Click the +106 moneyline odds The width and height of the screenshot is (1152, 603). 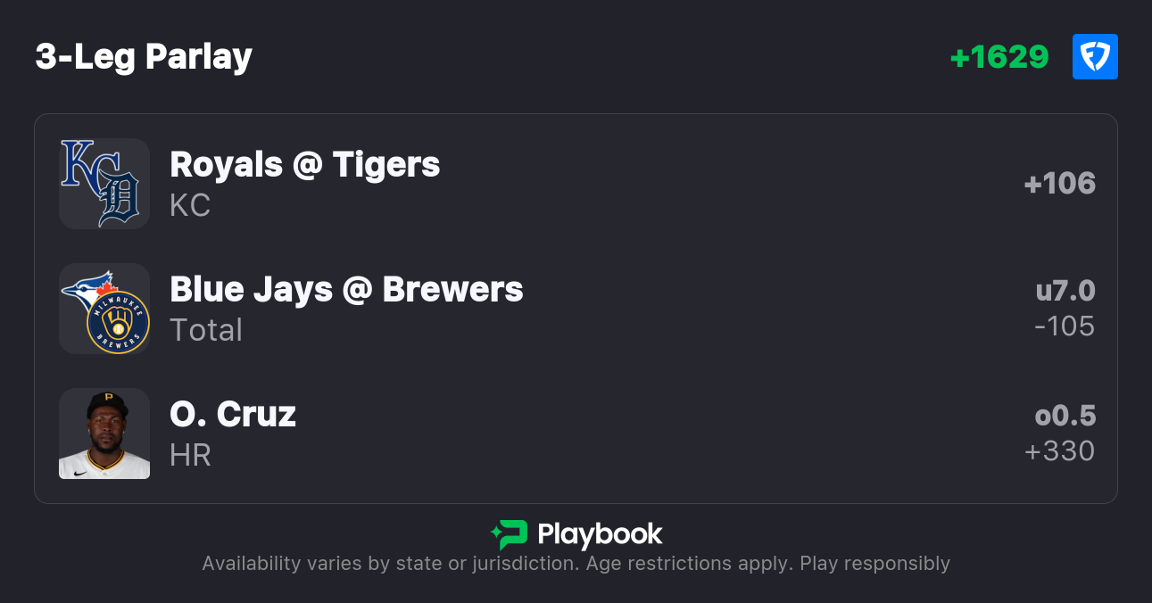(1059, 184)
